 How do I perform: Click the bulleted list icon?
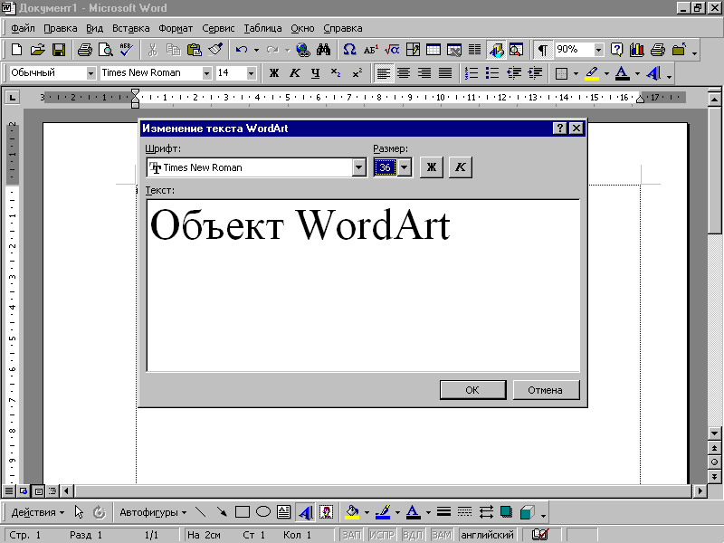click(x=492, y=73)
